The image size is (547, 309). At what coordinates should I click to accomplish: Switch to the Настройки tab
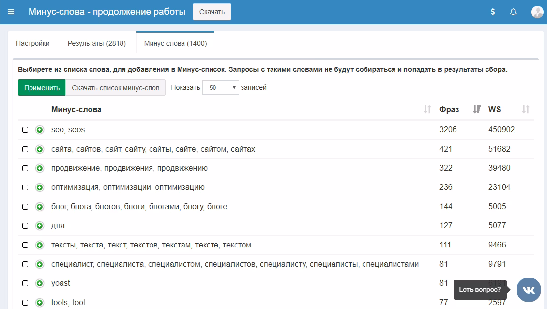pos(32,43)
